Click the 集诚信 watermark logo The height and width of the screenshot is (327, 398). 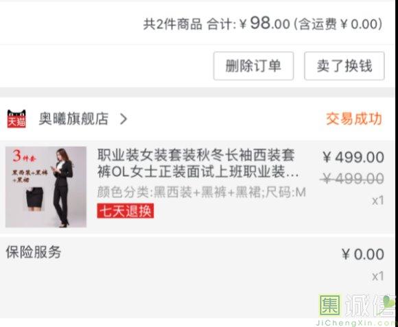pyautogui.click(x=357, y=306)
